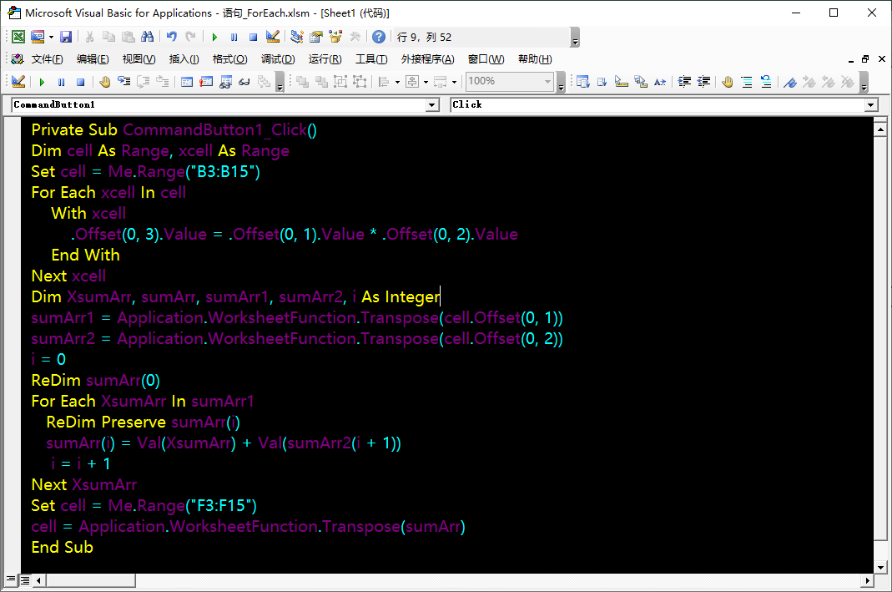Switch to Procedure View button
This screenshot has height=592, width=892.
point(11,579)
